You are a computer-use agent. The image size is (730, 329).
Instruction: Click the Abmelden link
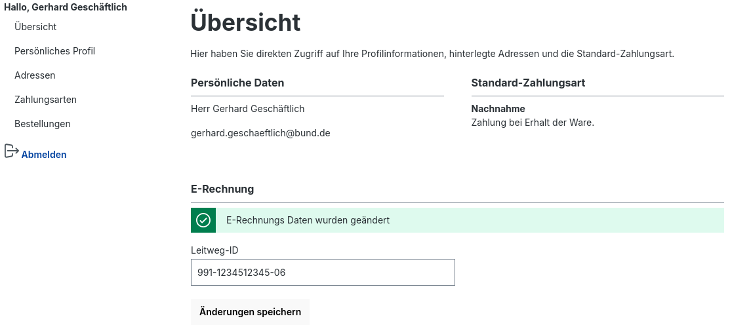click(44, 155)
